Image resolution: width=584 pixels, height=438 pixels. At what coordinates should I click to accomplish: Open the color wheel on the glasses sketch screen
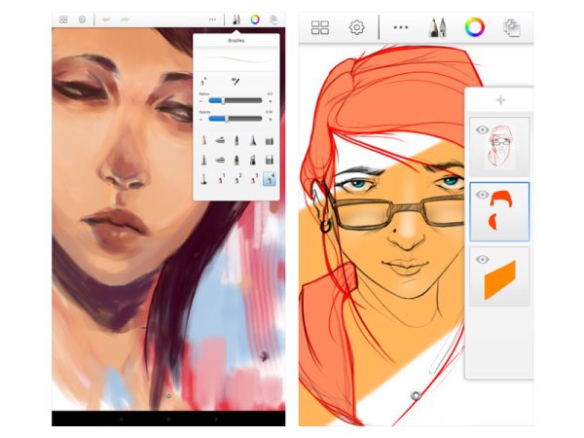click(473, 26)
